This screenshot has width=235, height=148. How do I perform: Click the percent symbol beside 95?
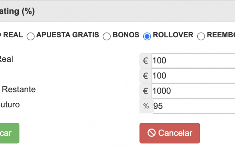(x=146, y=106)
